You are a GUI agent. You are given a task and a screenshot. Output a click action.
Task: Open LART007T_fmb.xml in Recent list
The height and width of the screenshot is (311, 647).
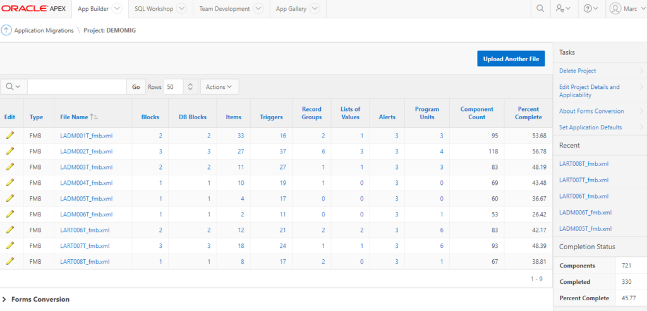point(584,180)
